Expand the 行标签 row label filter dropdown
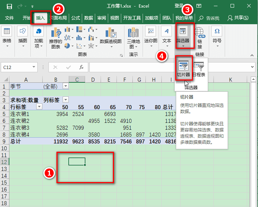Image resolution: width=258 pixels, height=207 pixels. pyautogui.click(x=39, y=107)
